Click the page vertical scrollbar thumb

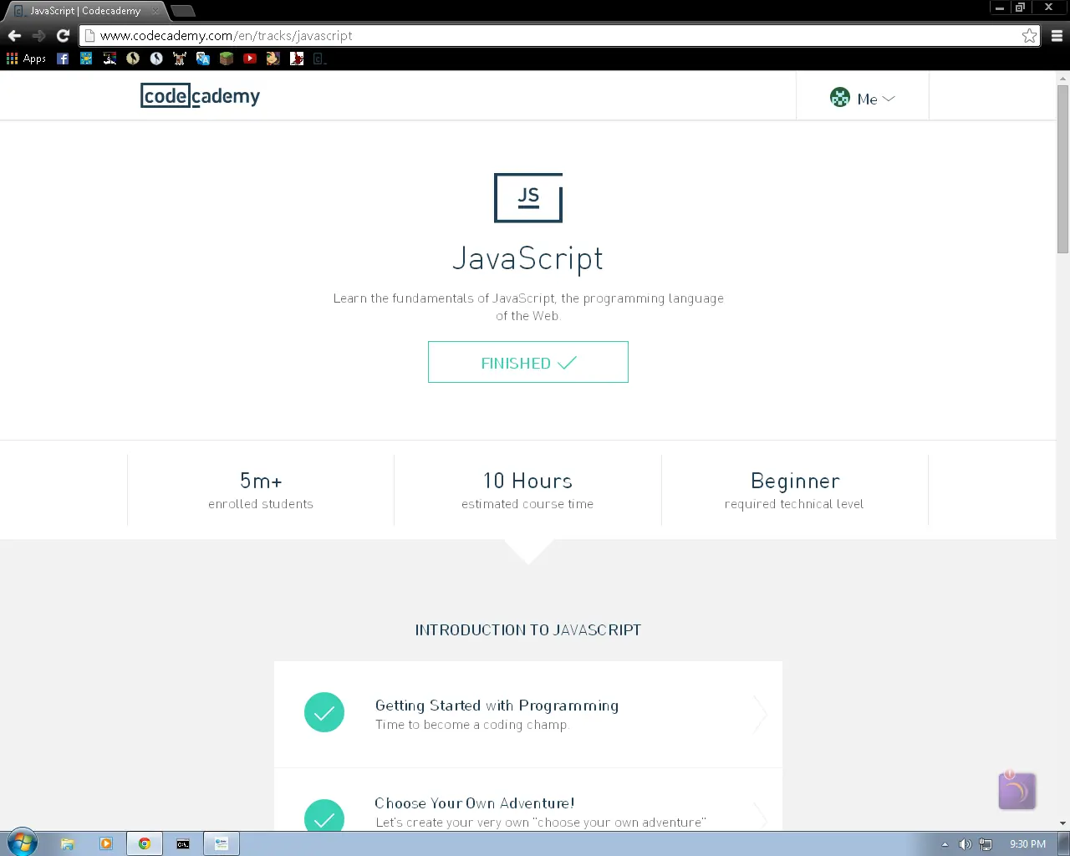(x=1062, y=169)
